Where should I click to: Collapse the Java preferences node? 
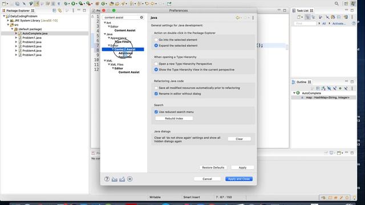[x=105, y=34]
